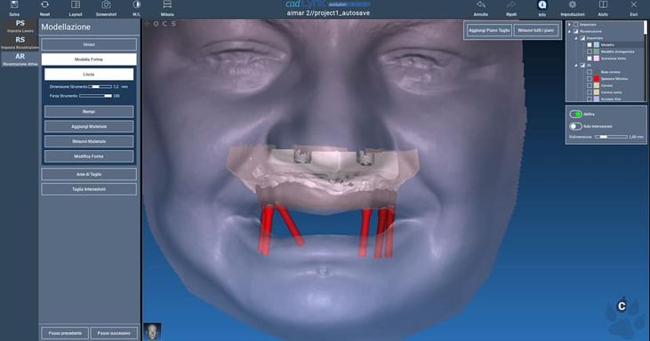Toggle the green Abilita switch
650x341 pixels.
(x=575, y=114)
